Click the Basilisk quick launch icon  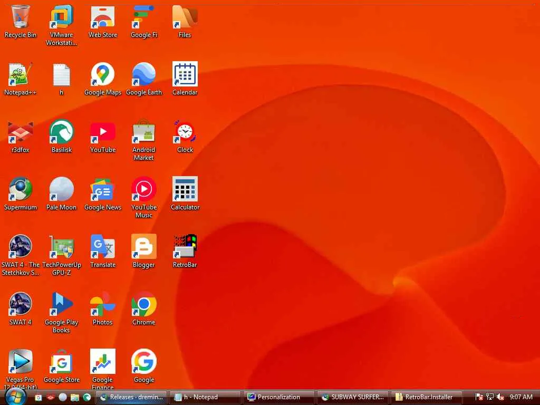coord(87,398)
